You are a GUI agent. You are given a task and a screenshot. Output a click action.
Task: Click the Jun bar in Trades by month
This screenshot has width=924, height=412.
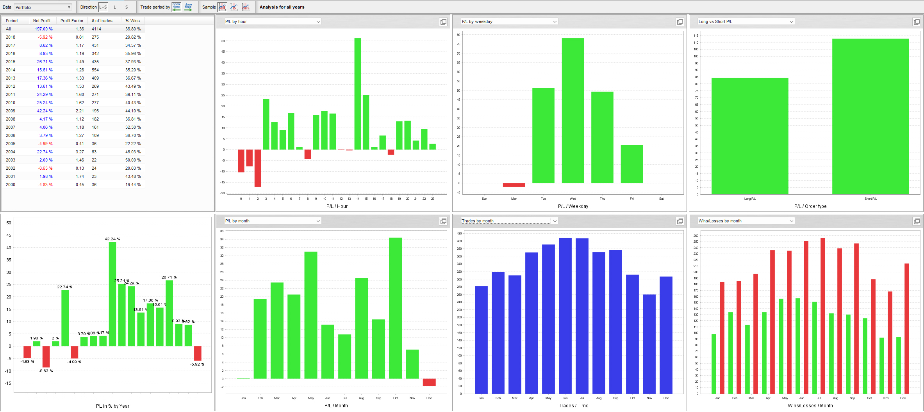click(x=565, y=316)
